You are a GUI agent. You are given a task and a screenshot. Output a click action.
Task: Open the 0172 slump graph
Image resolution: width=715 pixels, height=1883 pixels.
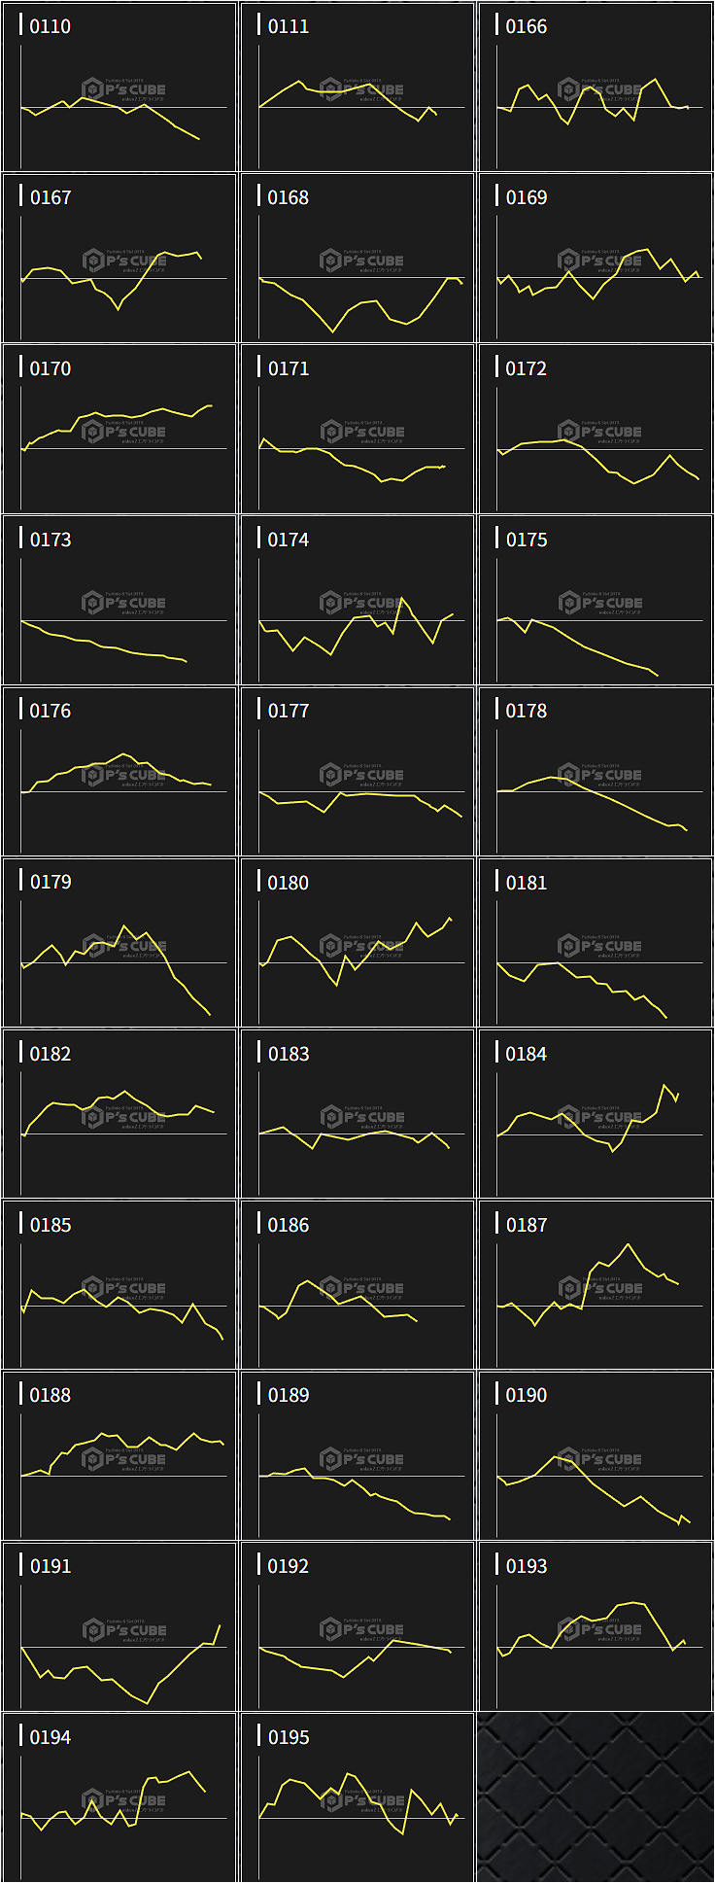click(596, 430)
